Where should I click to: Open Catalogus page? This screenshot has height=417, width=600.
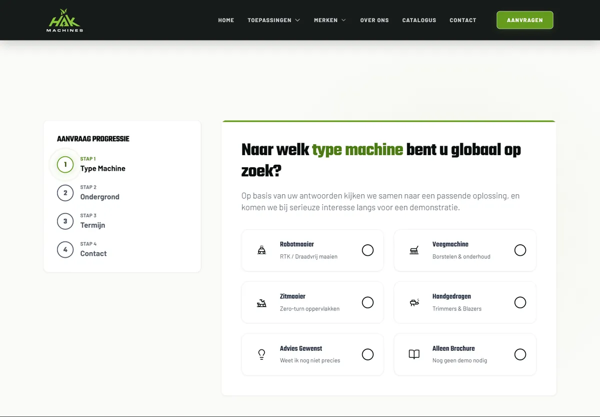pyautogui.click(x=419, y=21)
